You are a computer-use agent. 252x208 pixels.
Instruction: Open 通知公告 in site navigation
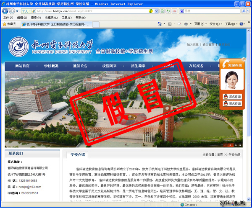point(80,66)
